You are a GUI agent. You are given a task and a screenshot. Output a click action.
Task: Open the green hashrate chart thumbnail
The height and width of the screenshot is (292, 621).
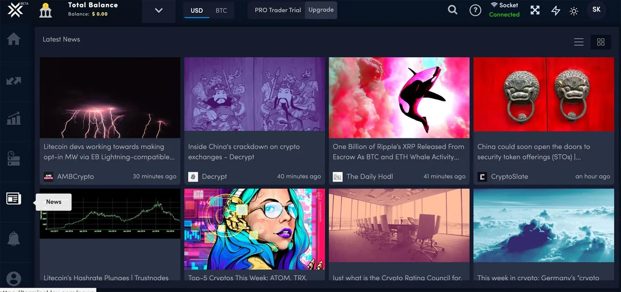pyautogui.click(x=110, y=213)
